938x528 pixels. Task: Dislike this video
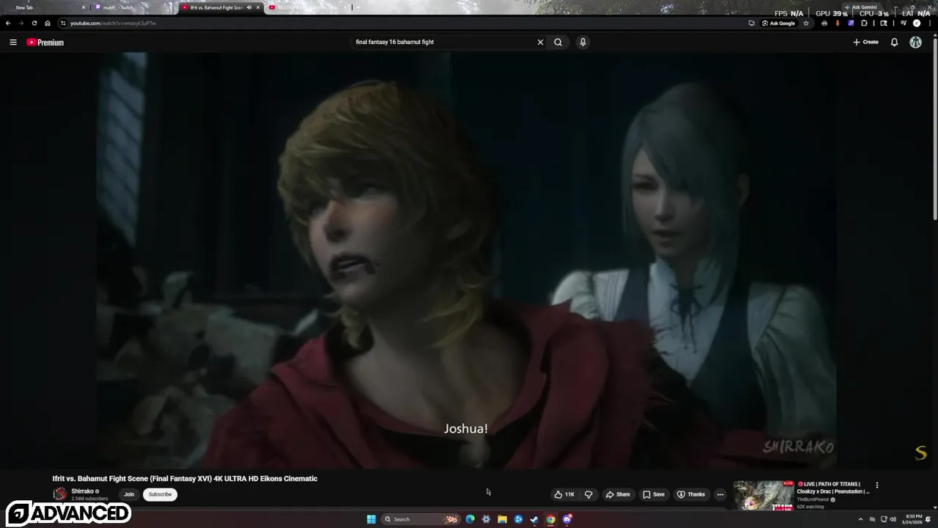(588, 494)
